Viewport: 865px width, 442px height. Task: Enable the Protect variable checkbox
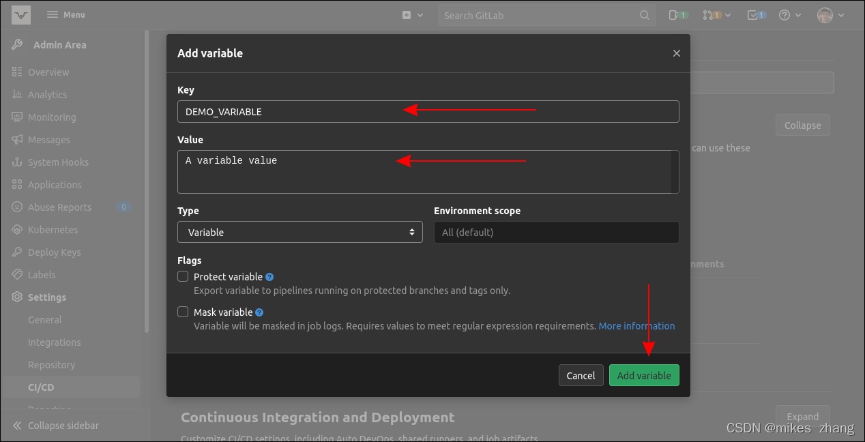(183, 276)
